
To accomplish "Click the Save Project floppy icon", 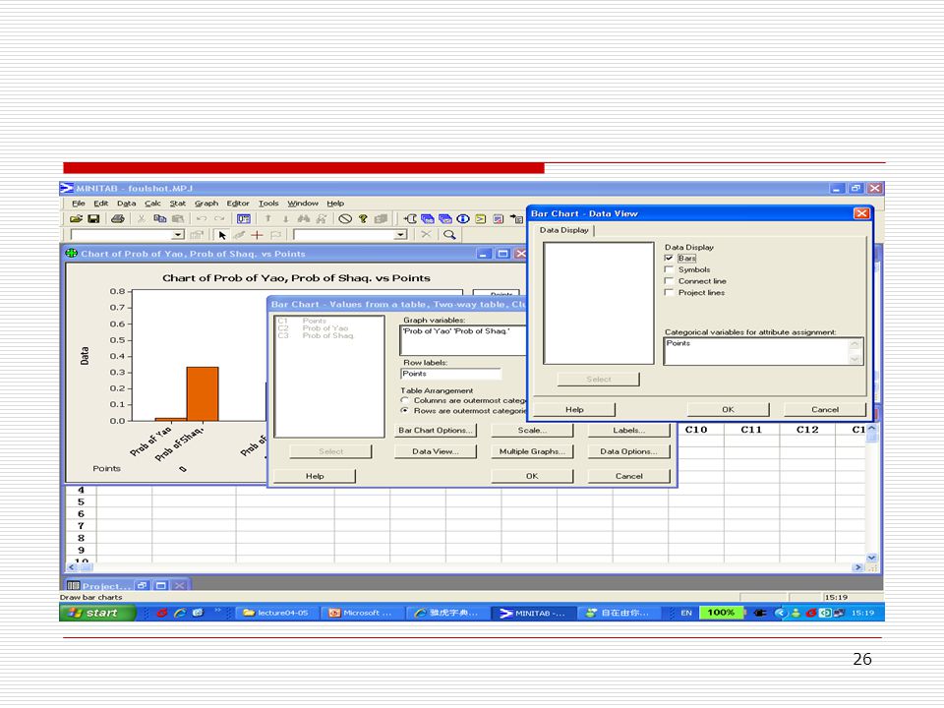I will [x=94, y=218].
